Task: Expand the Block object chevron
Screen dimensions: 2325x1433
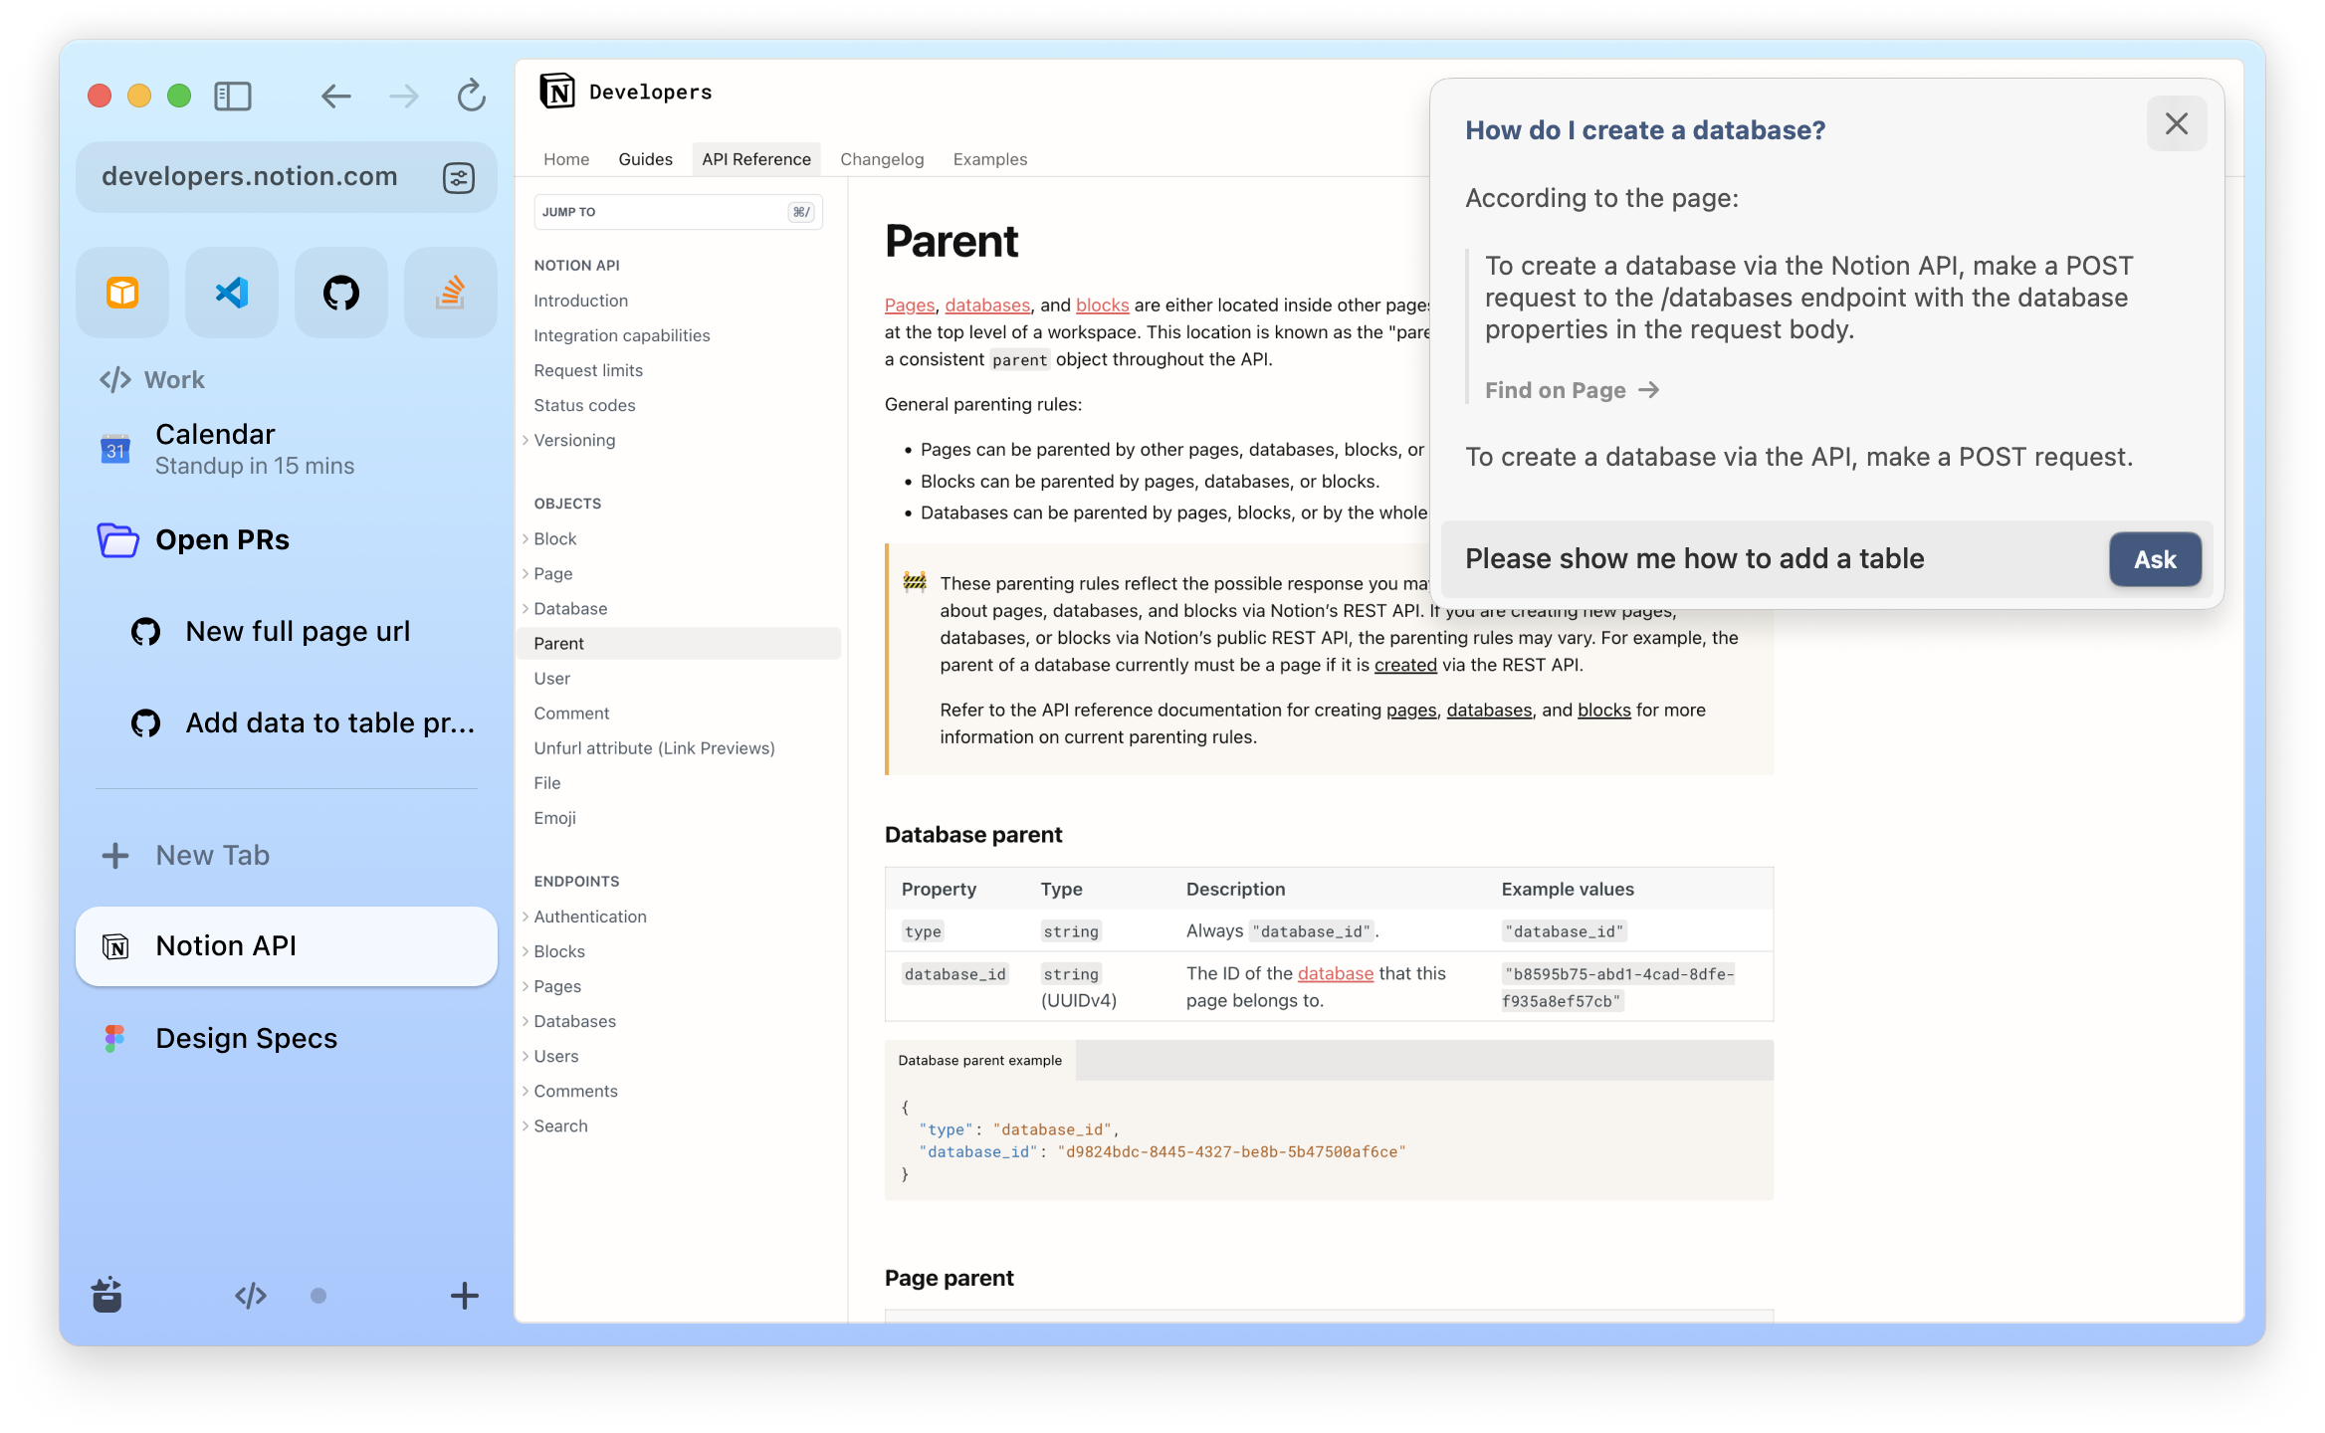Action: (x=526, y=538)
